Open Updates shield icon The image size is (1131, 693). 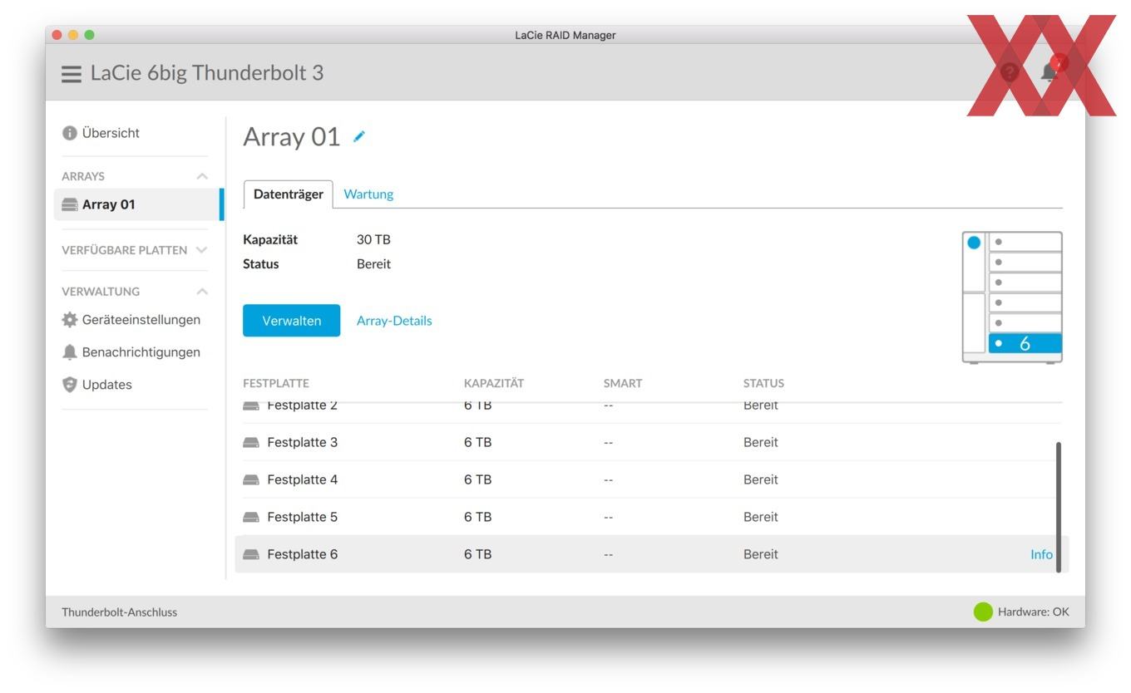(x=70, y=385)
